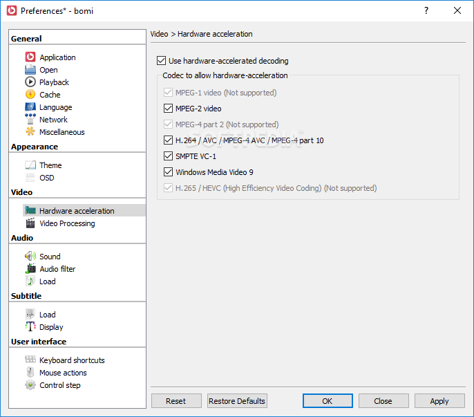Viewport: 474px width, 417px height.
Task: Open the Cache settings icon
Action: [30, 95]
